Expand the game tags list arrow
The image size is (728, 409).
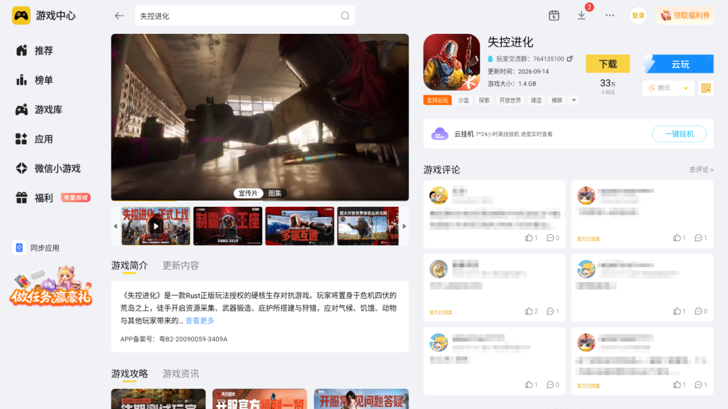pyautogui.click(x=573, y=101)
